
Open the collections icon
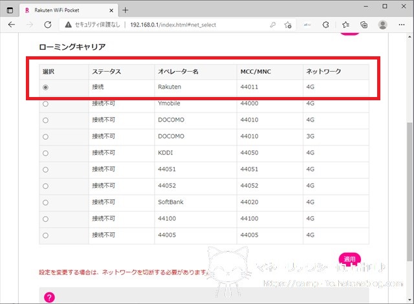pyautogui.click(x=364, y=25)
